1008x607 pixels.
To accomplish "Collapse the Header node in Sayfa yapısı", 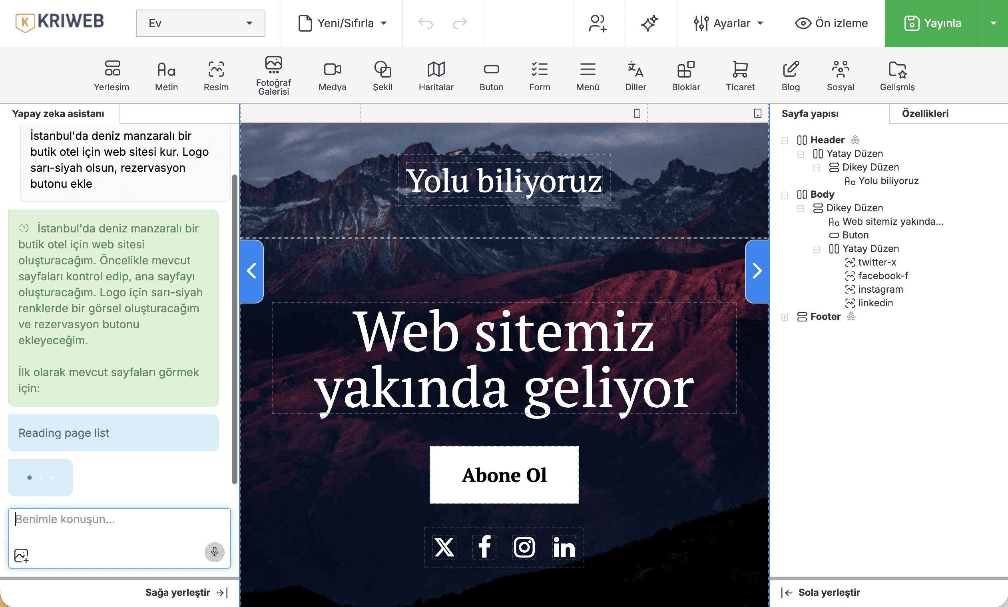I will [x=784, y=140].
